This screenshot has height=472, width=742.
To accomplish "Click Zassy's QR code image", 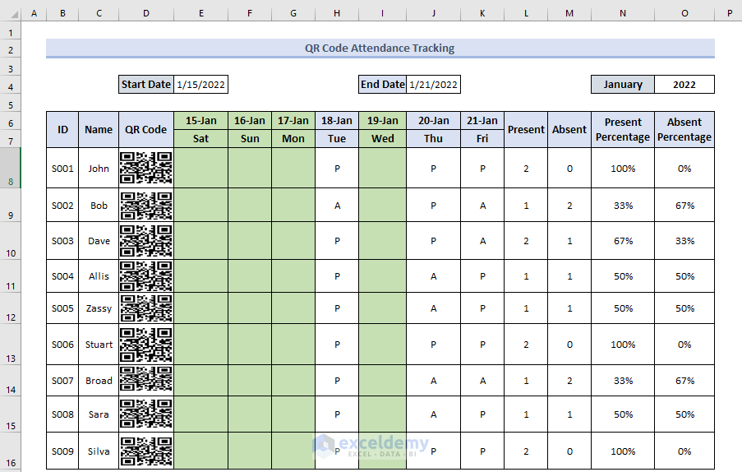I will click(145, 308).
